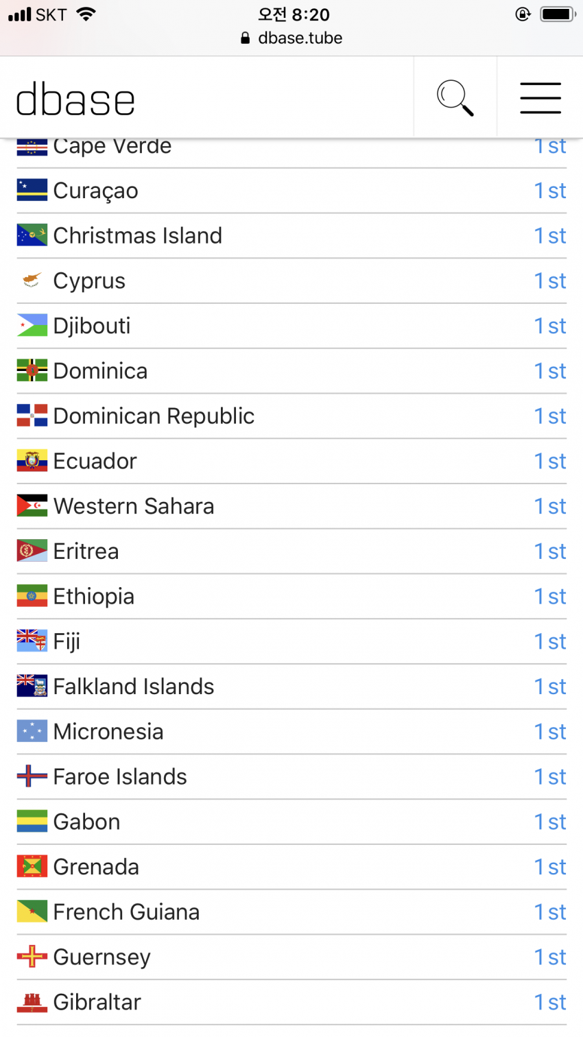This screenshot has height=1037, width=583.
Task: Tap the Christmas Island flag icon
Action: (x=32, y=235)
